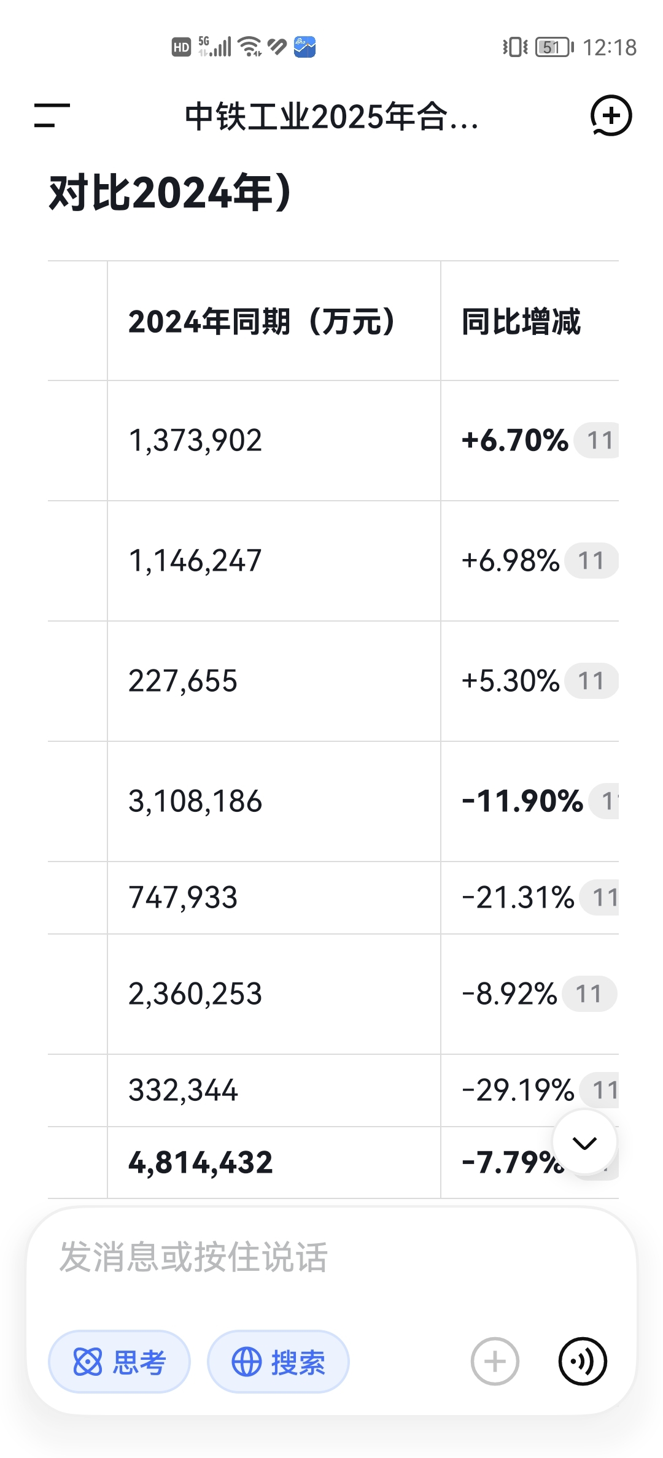The width and height of the screenshot is (663, 1458).
Task: Tap the conversation title 中铁工业2025年合...
Action: (x=331, y=117)
